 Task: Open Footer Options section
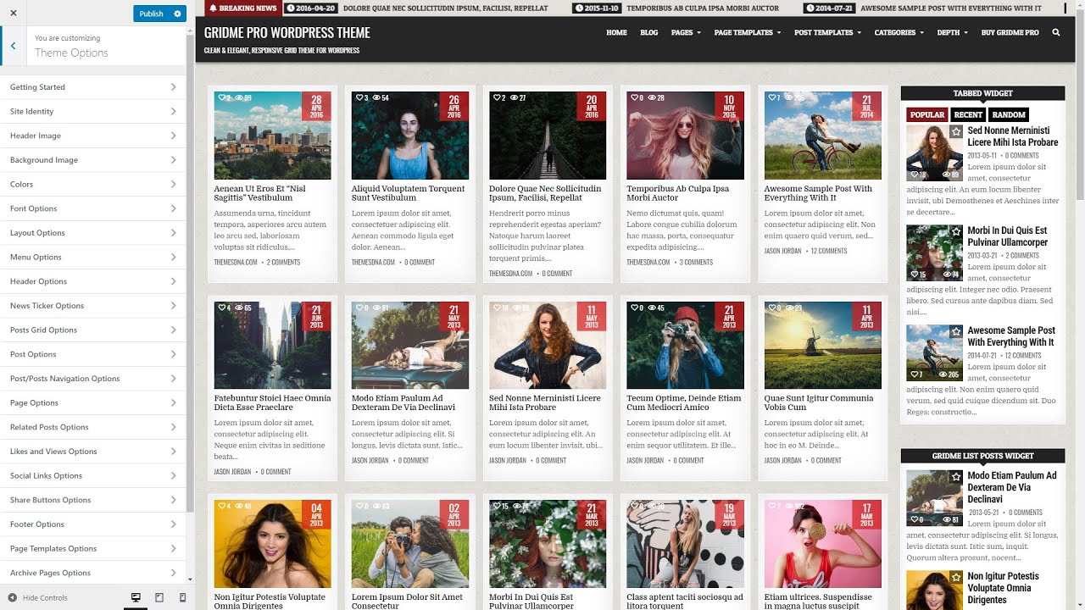tap(93, 524)
